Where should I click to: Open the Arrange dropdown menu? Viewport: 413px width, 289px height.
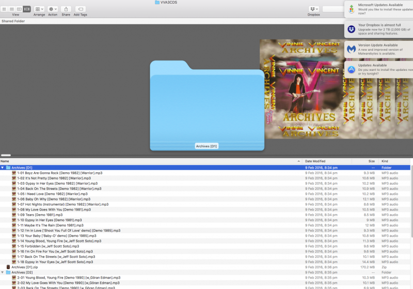pyautogui.click(x=39, y=9)
